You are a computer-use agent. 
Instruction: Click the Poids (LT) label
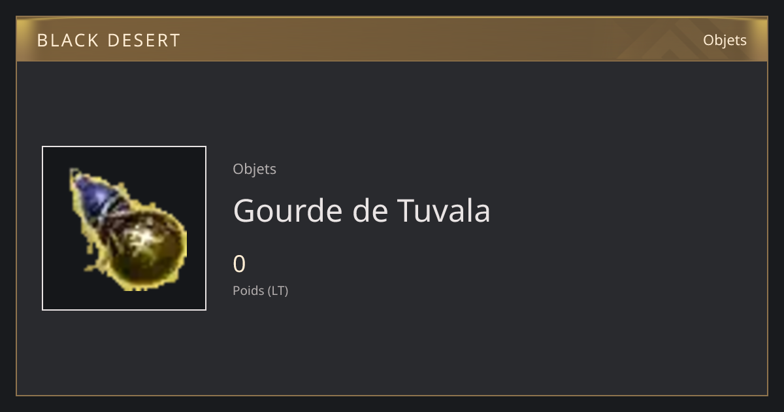click(x=260, y=290)
